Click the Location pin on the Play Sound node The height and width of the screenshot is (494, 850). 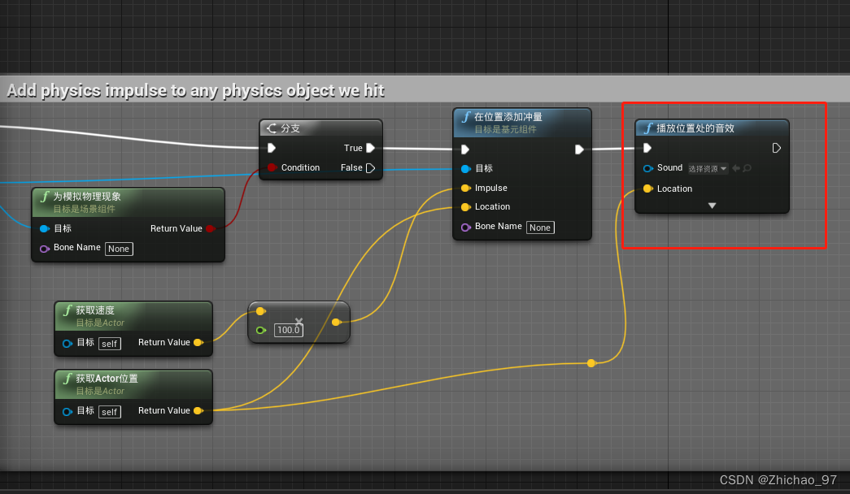647,188
